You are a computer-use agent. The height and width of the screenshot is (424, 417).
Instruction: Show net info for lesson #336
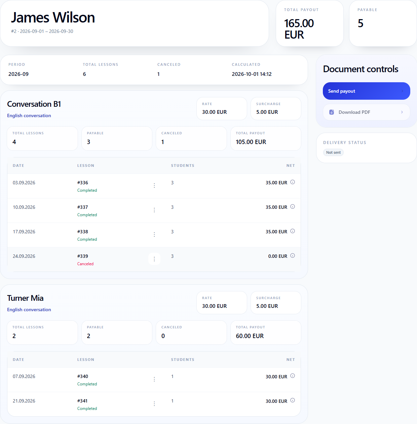point(293,182)
